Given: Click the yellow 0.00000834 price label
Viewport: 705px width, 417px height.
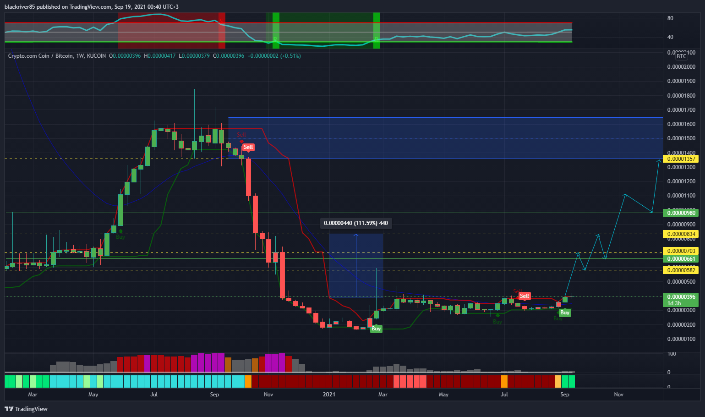Looking at the screenshot, I should [681, 234].
